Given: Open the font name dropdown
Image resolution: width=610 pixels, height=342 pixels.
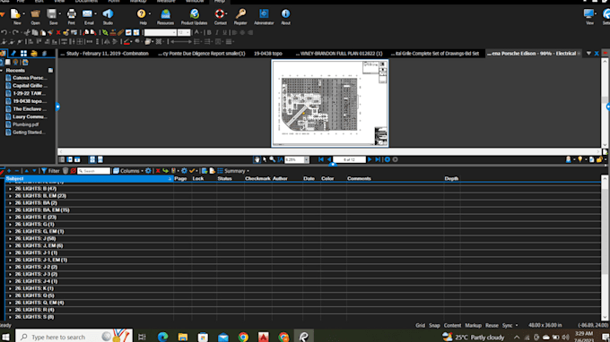Looking at the screenshot, I should pyautogui.click(x=174, y=32).
